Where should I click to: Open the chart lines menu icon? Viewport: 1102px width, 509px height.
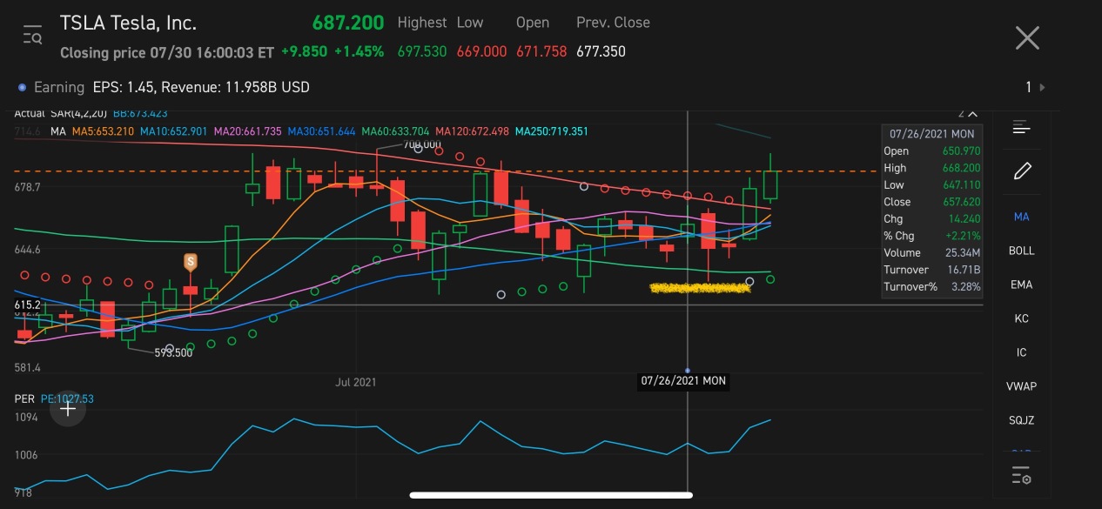pos(1022,128)
